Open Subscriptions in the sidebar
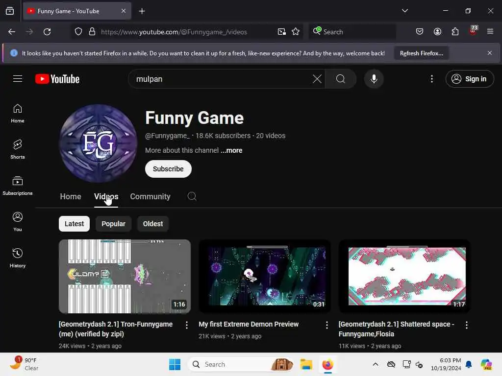Image resolution: width=502 pixels, height=376 pixels. [x=18, y=186]
